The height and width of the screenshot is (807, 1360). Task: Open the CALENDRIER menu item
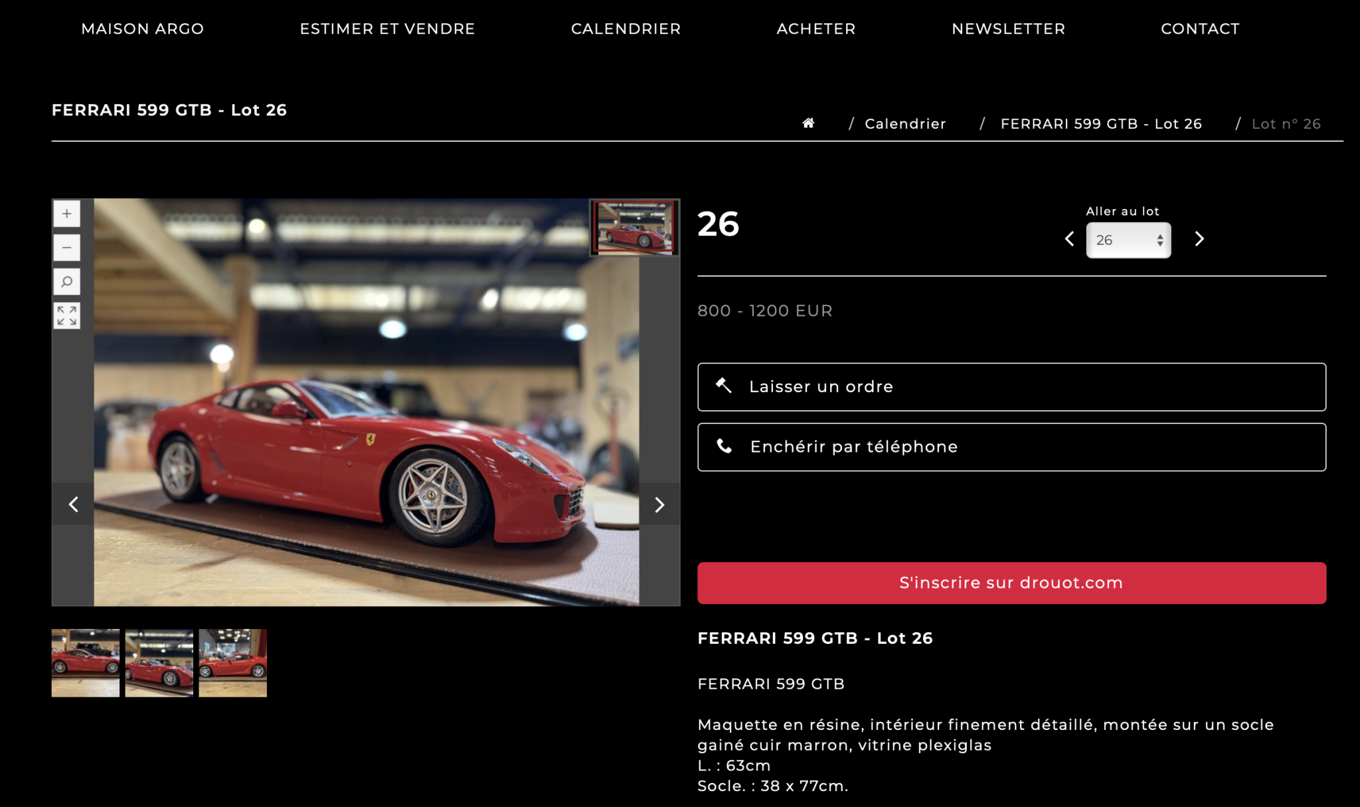pyautogui.click(x=626, y=29)
